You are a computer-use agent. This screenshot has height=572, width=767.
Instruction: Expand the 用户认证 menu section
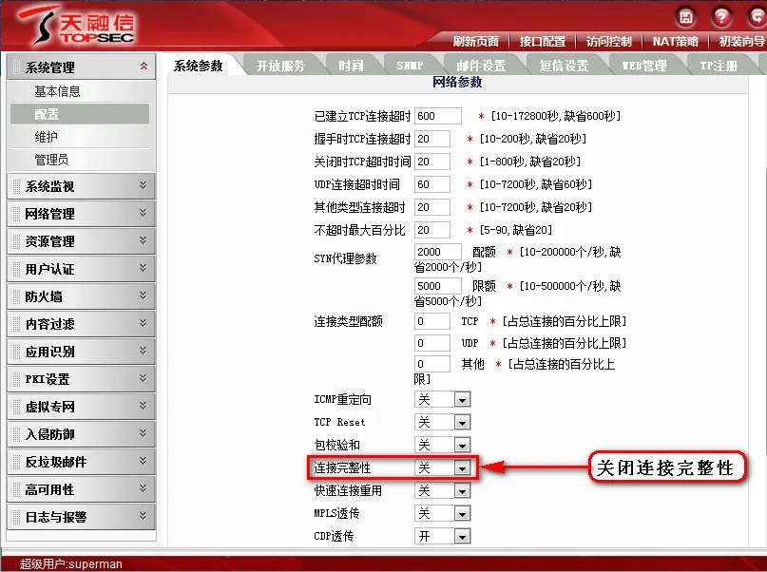click(x=81, y=268)
